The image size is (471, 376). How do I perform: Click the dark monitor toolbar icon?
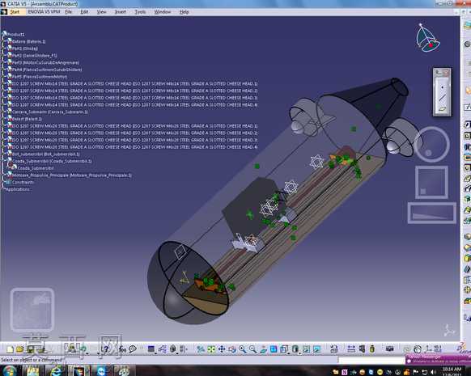point(389,349)
